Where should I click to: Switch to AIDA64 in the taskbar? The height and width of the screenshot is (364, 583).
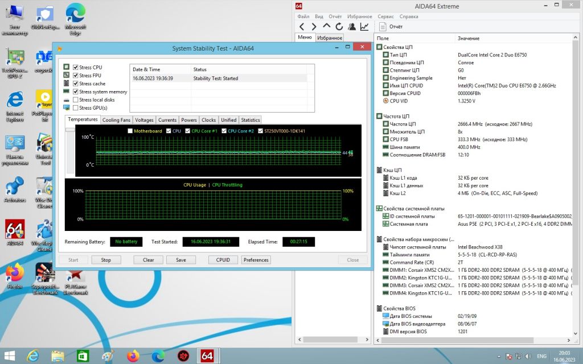[207, 356]
